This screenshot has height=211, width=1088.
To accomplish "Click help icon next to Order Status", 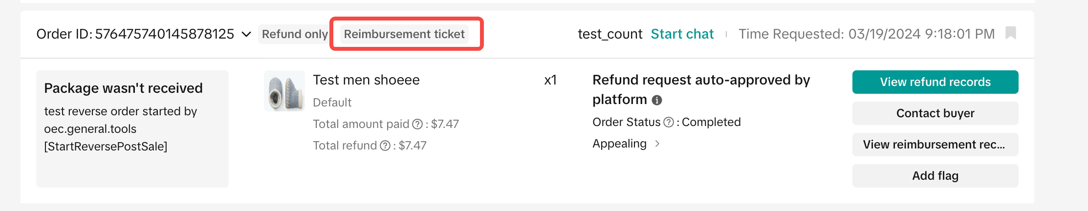I will tap(668, 122).
